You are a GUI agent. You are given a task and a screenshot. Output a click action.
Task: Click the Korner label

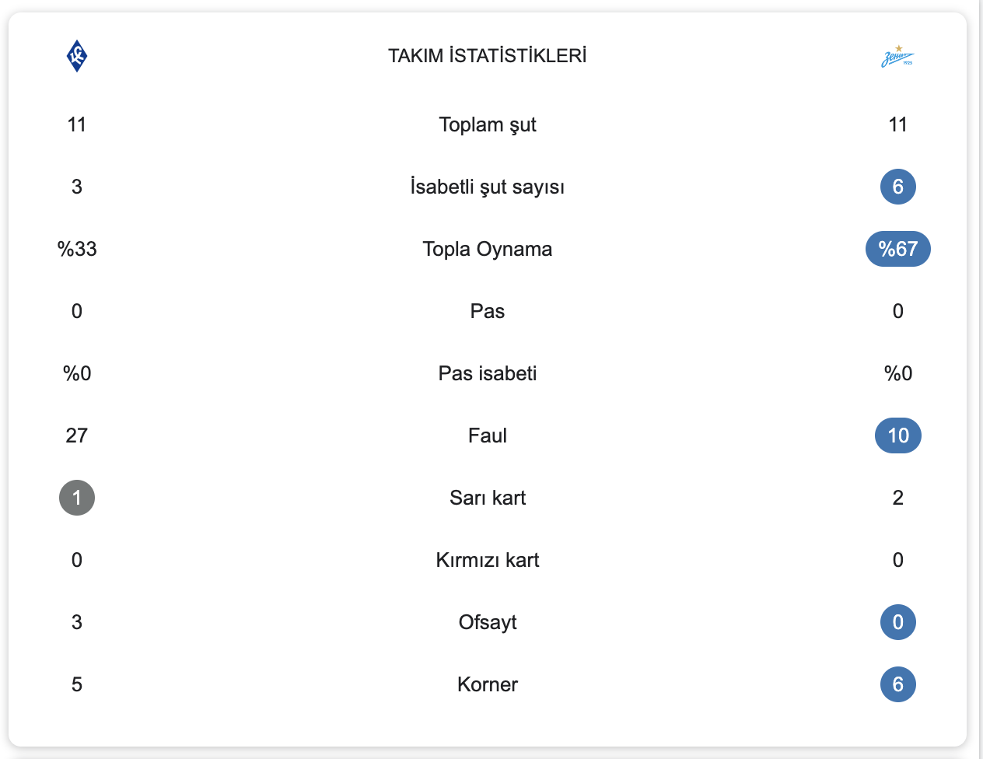coord(488,684)
